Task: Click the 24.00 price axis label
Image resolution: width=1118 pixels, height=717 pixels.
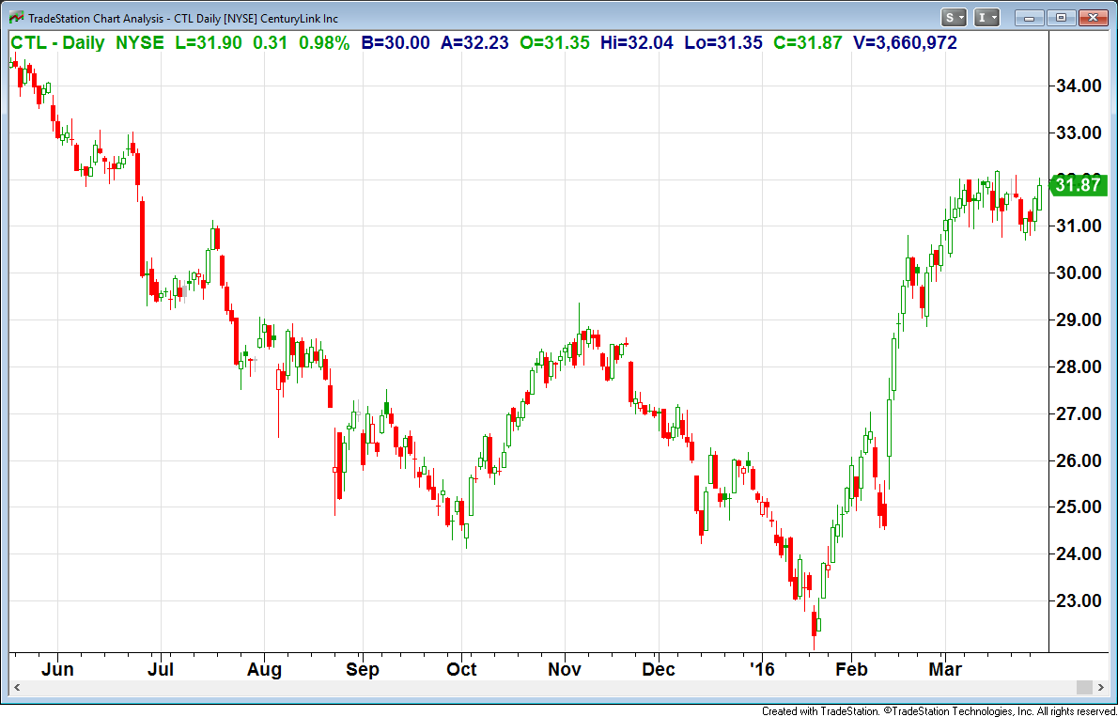Action: (1077, 554)
